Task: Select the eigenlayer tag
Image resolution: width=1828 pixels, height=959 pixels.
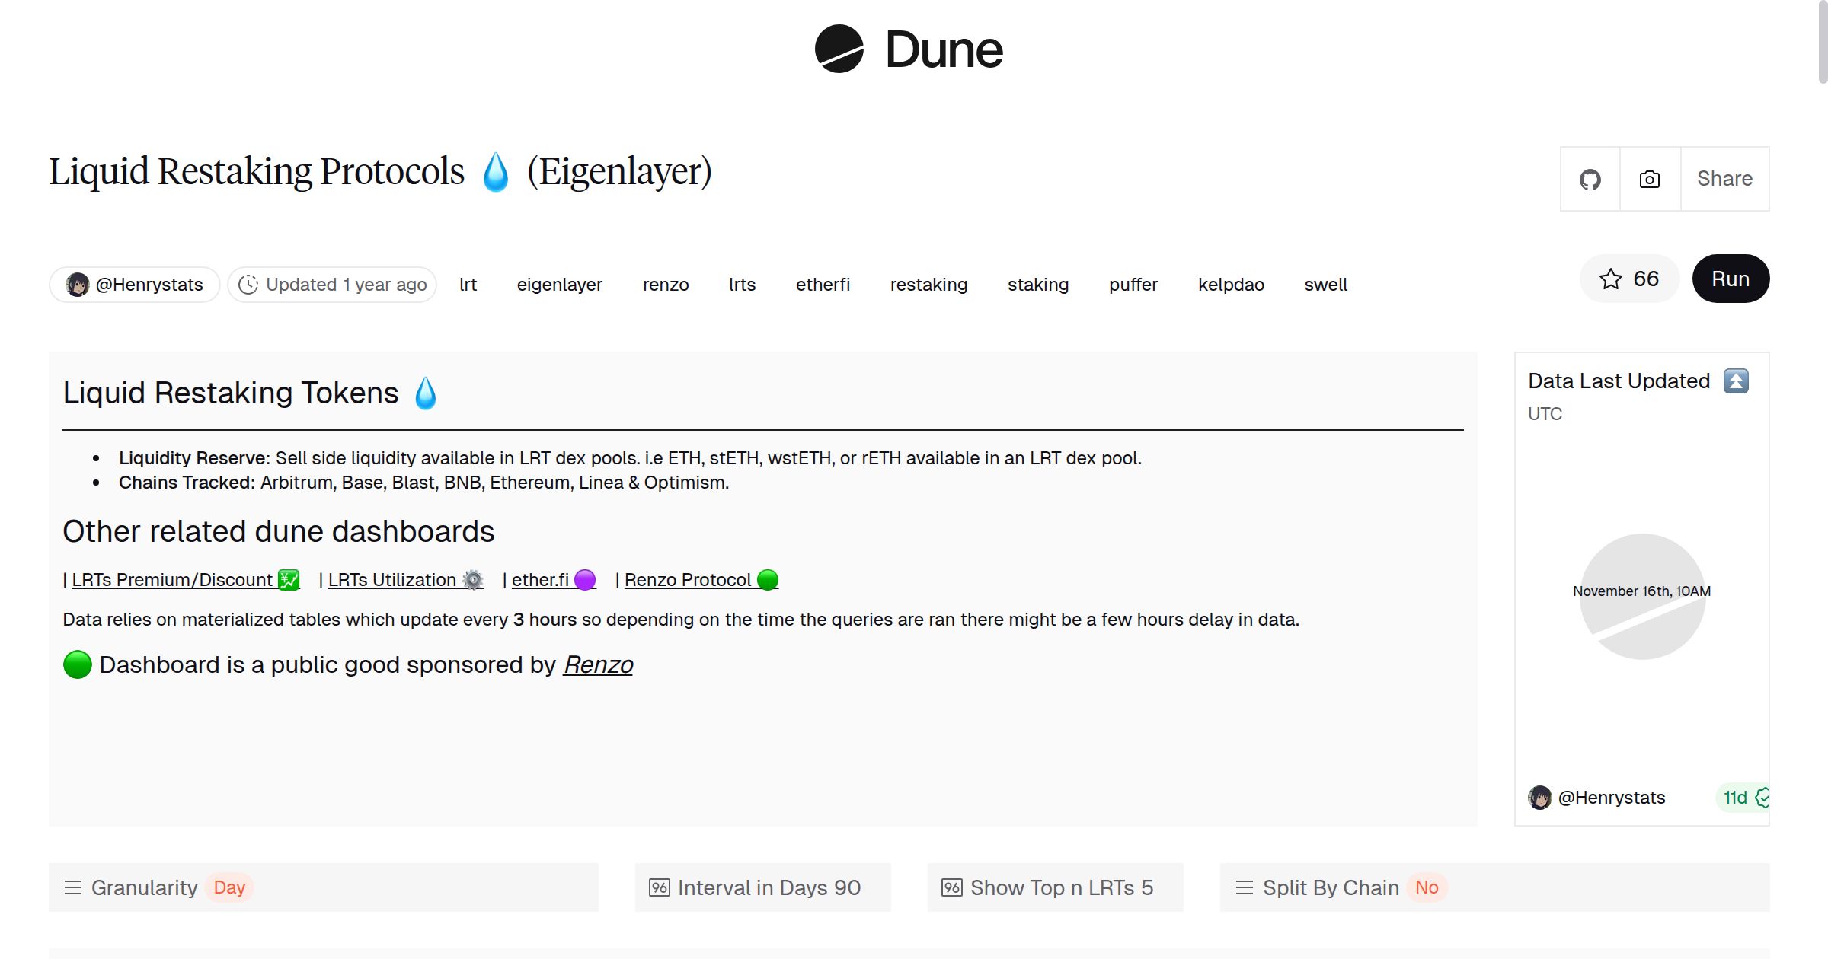Action: 559,285
